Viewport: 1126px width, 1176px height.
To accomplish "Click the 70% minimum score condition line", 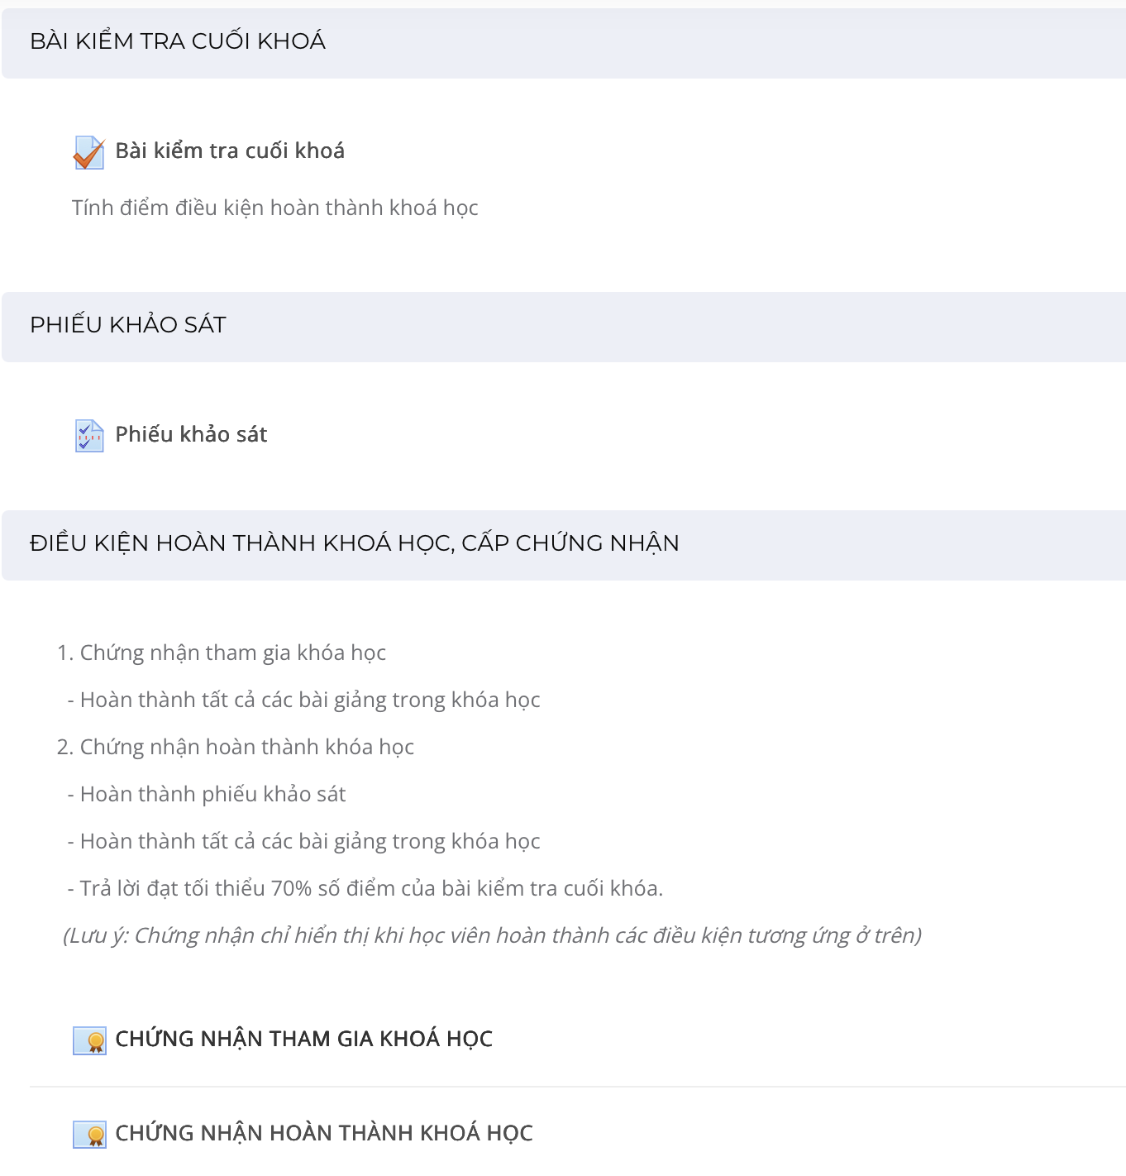I will tap(365, 888).
